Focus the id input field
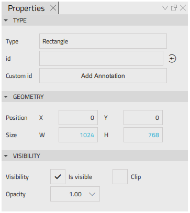 point(101,59)
